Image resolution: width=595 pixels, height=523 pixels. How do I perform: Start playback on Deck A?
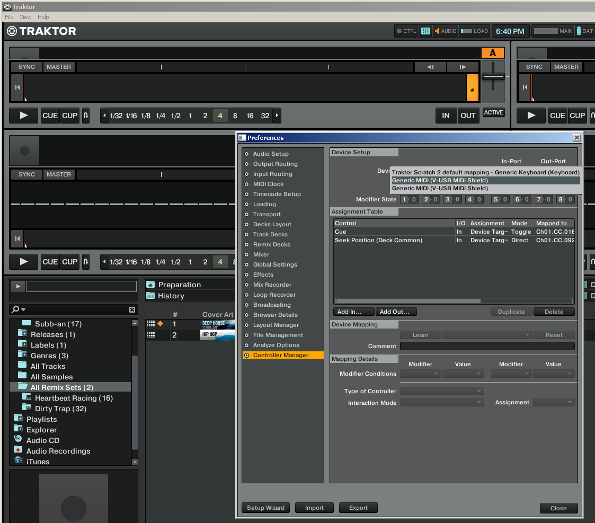(x=23, y=116)
